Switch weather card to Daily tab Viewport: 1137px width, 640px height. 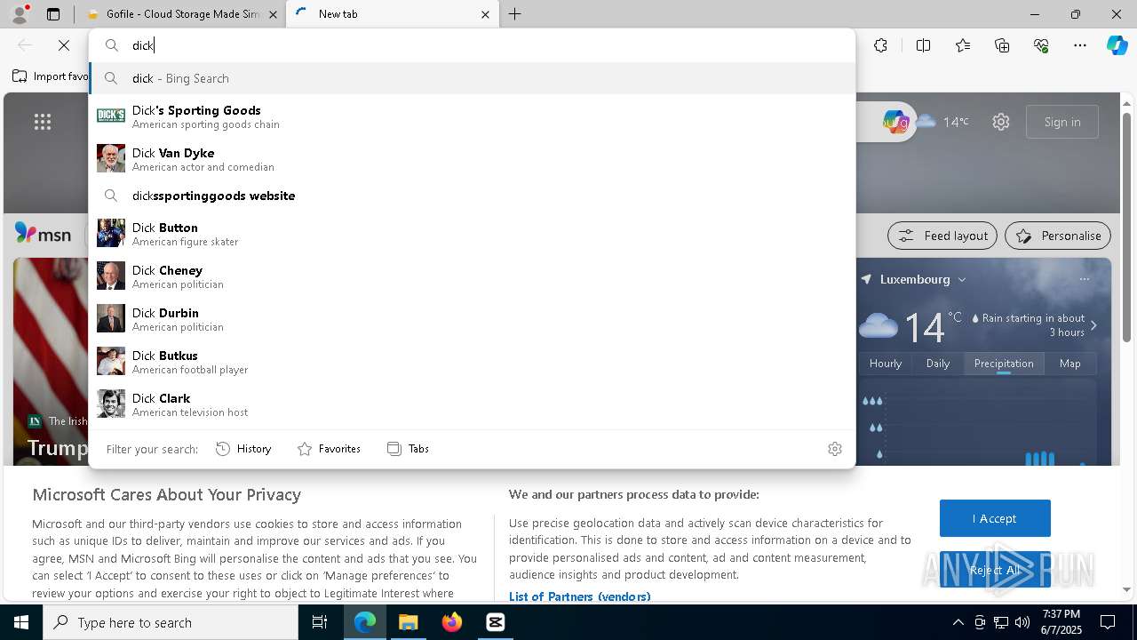tap(938, 364)
